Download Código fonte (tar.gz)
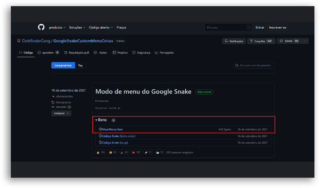Screen dimensions: 330x188 (x=115, y=143)
